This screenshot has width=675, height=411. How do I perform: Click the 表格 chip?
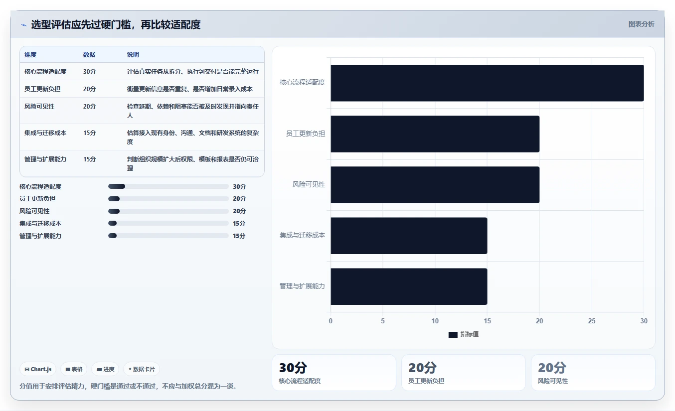pyautogui.click(x=74, y=369)
